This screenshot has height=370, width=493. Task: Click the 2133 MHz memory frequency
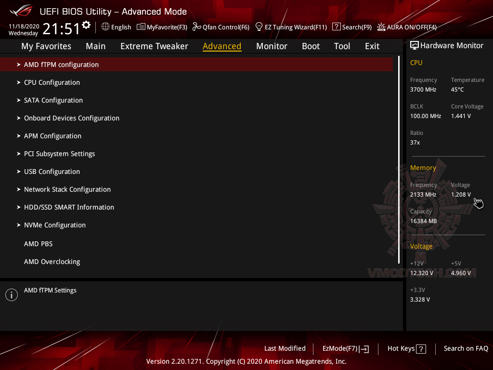click(x=423, y=195)
